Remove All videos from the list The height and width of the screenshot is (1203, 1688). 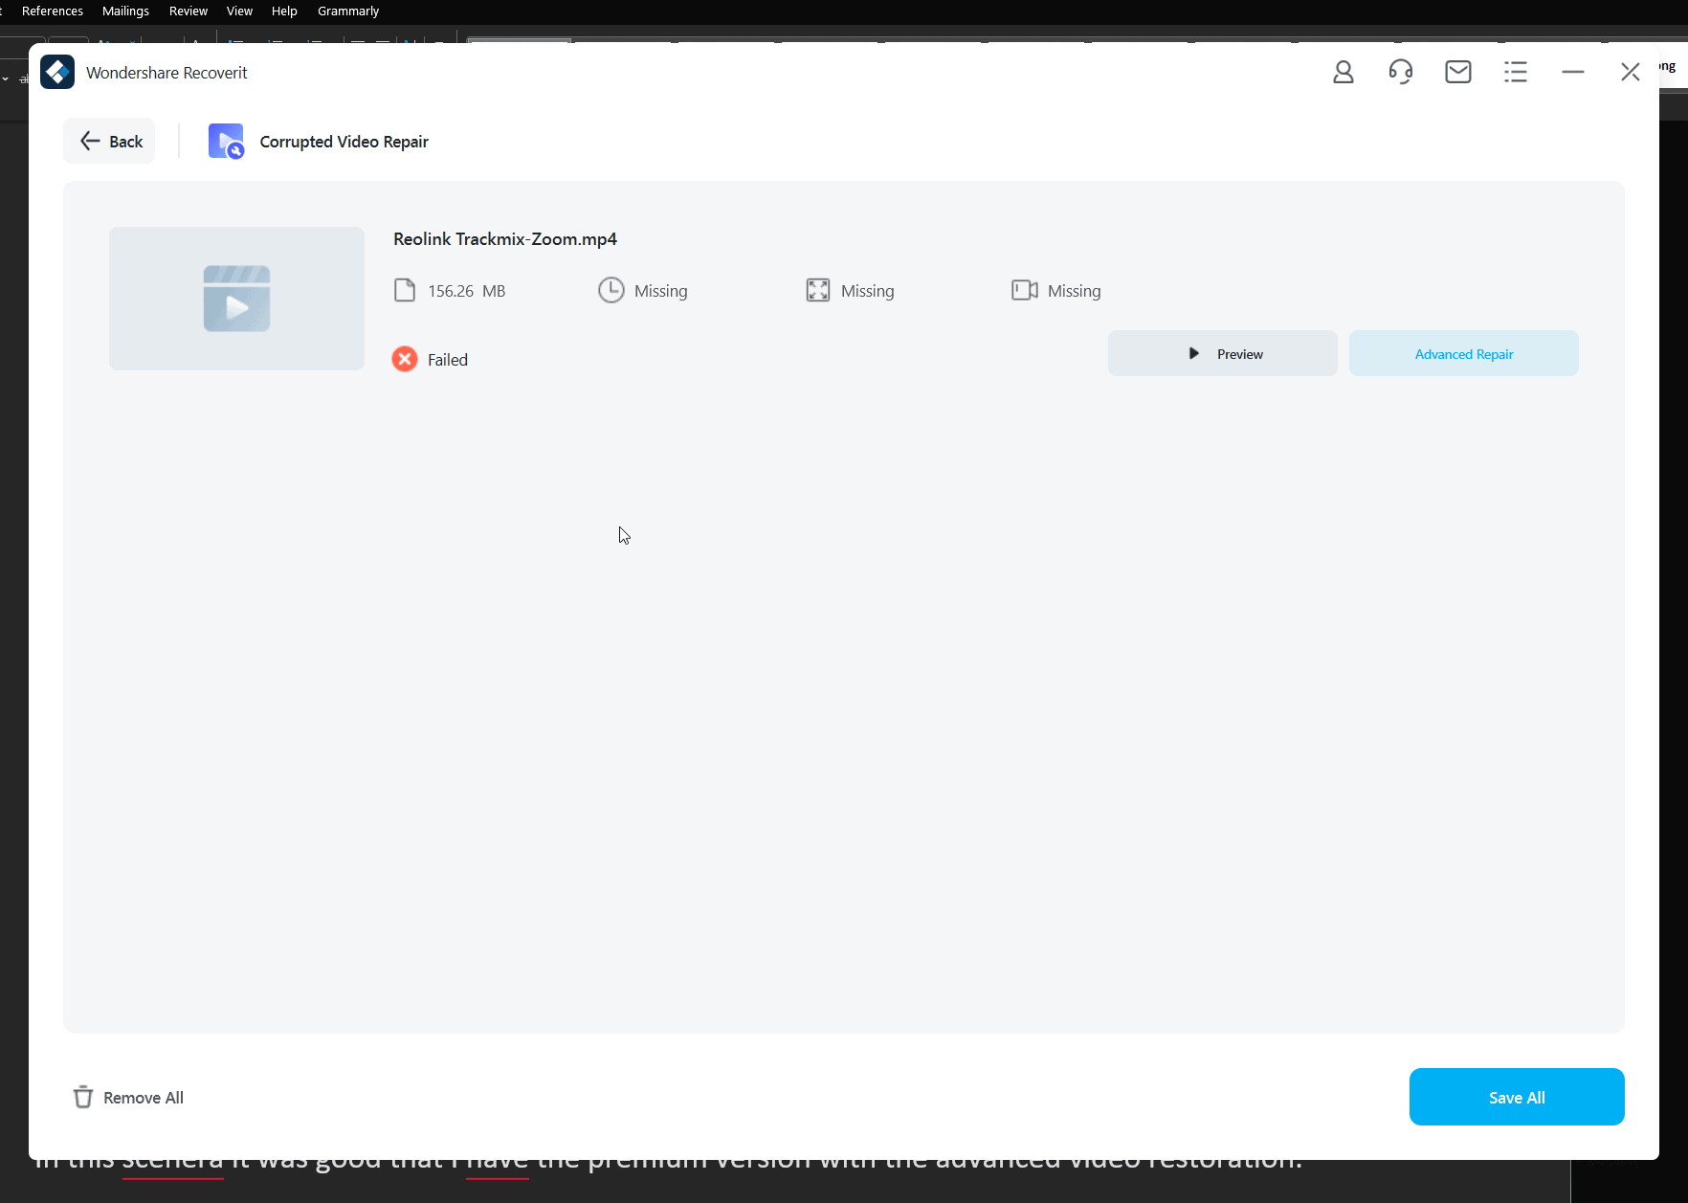[x=128, y=1098]
